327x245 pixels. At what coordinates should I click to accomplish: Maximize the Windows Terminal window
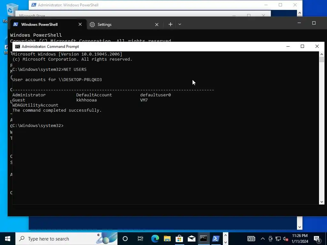tap(314, 23)
